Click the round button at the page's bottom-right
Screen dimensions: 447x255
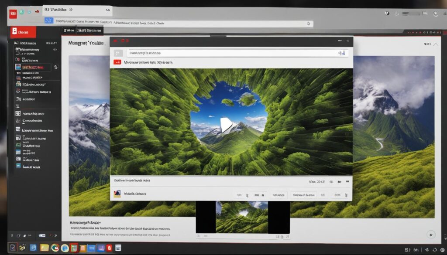pyautogui.click(x=431, y=235)
